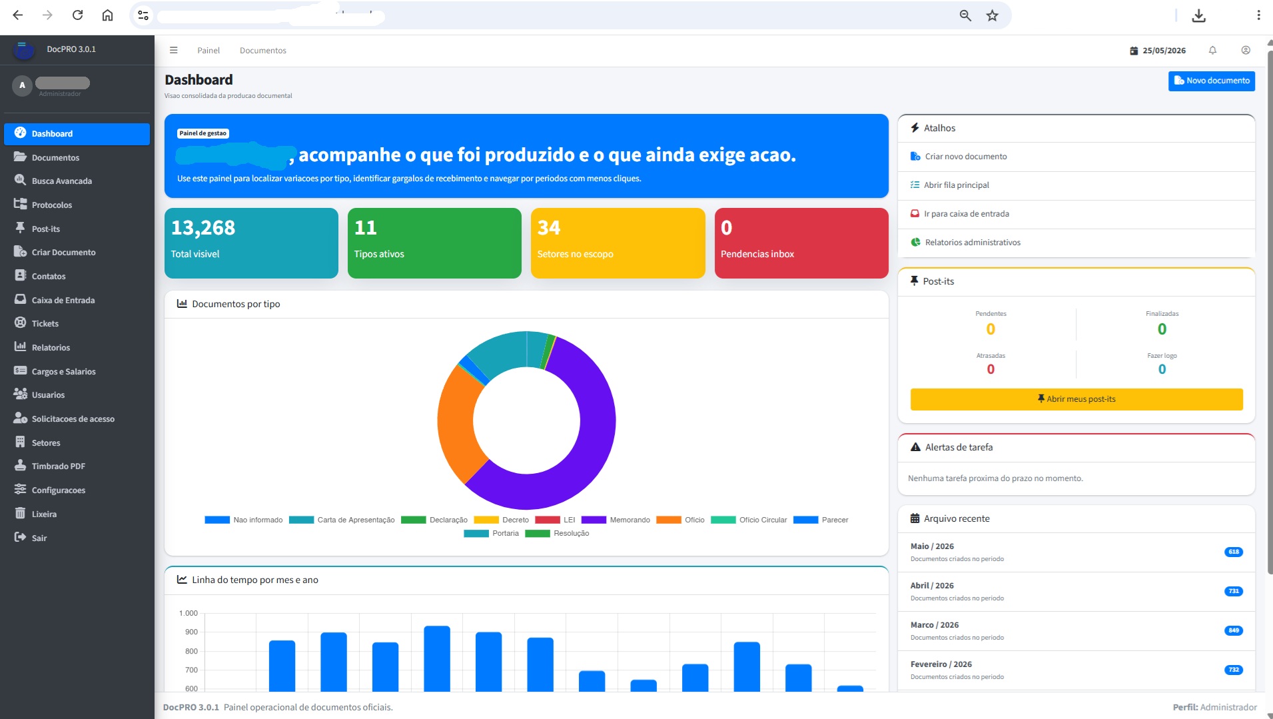Open Cargos e Salarios icon
This screenshot has width=1273, height=719.
tap(20, 370)
